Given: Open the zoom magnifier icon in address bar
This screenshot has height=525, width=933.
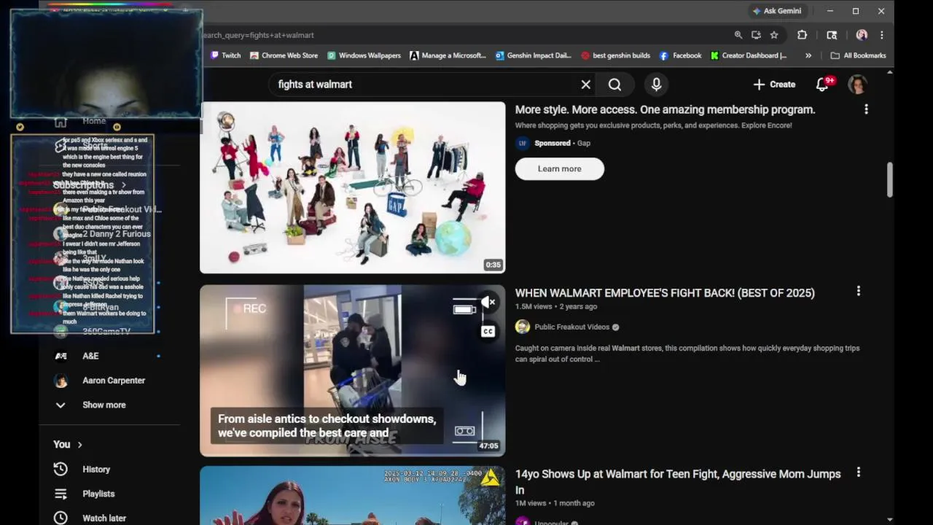Looking at the screenshot, I should pos(738,35).
